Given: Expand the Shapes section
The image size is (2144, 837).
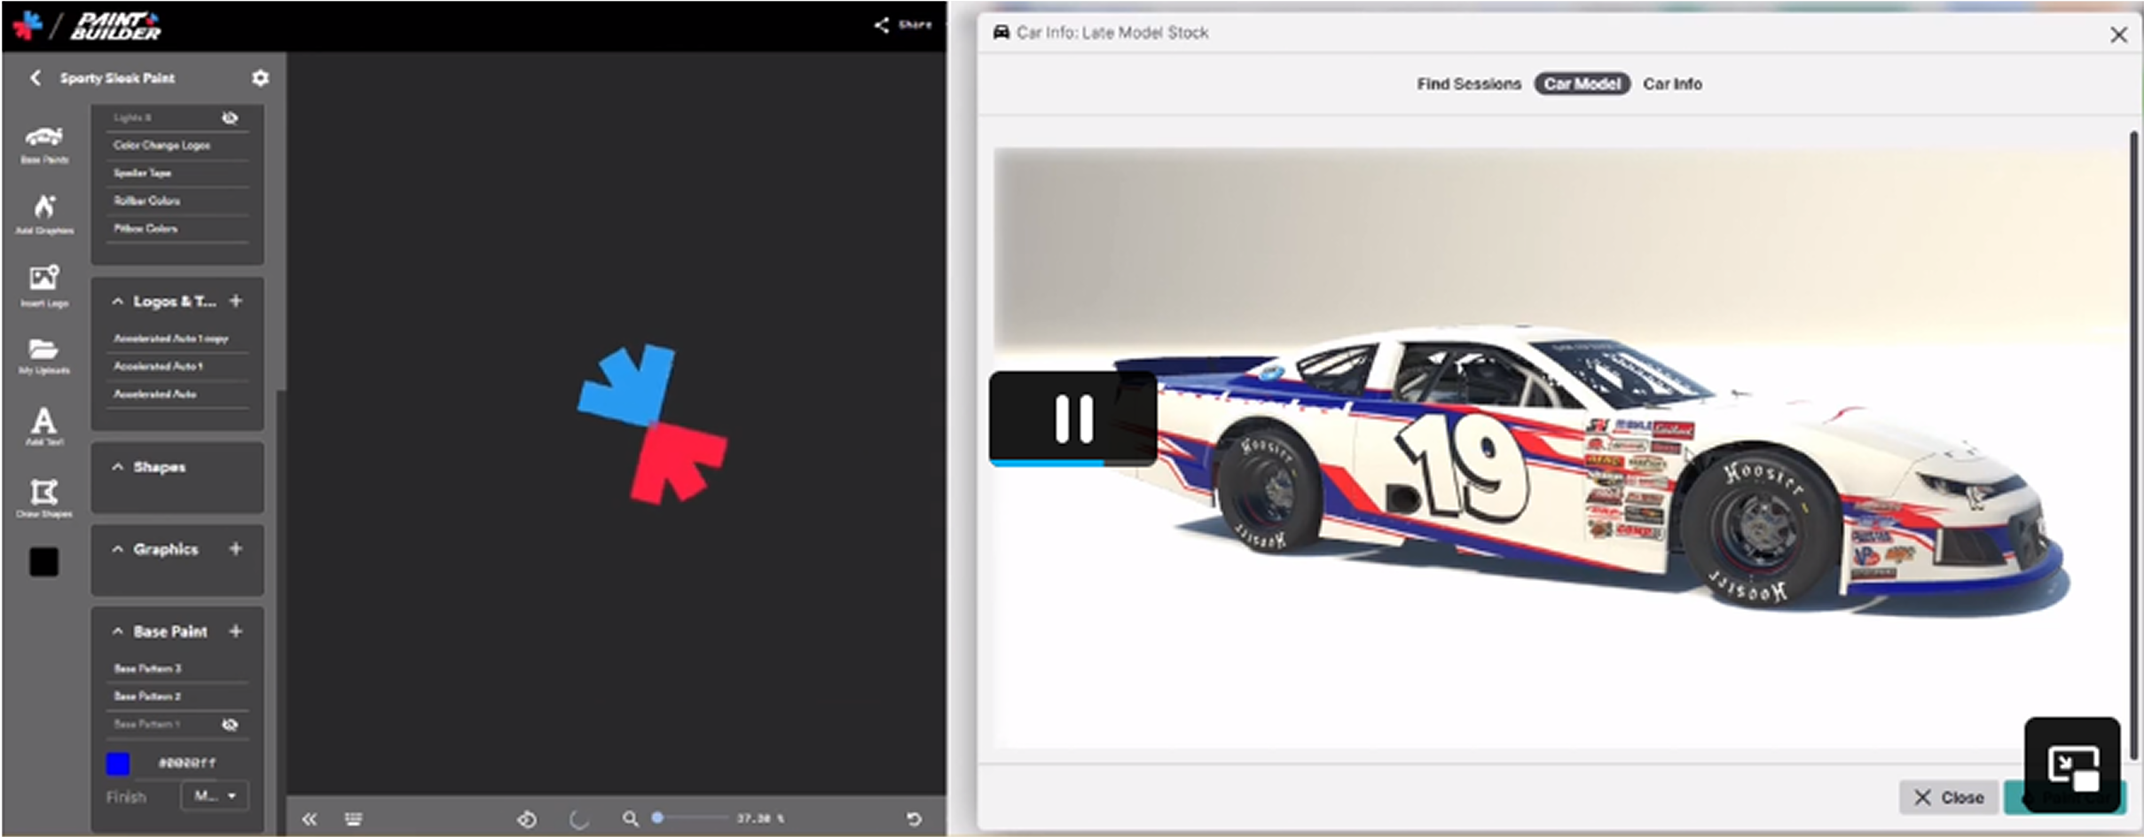Looking at the screenshot, I should (117, 465).
